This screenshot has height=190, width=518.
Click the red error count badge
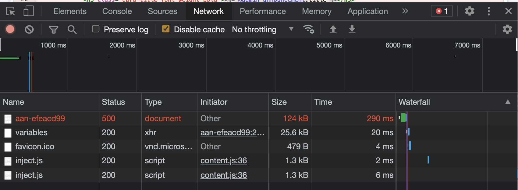pos(442,11)
